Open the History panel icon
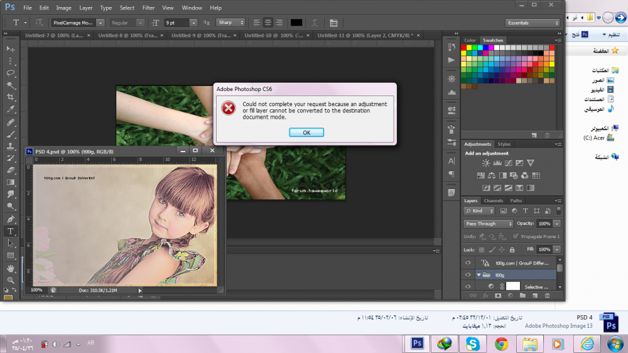628x353 pixels. 451,46
